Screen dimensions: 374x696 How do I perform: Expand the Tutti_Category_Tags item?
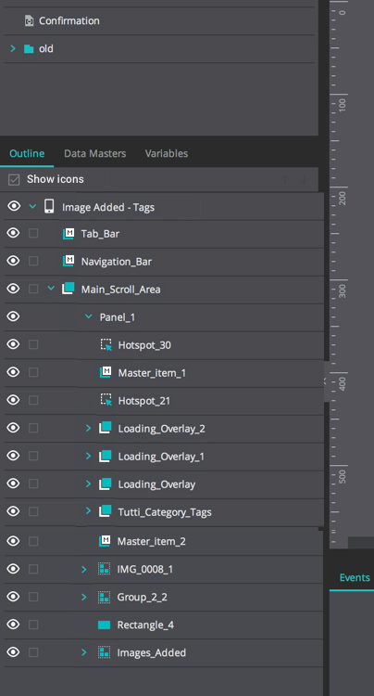click(88, 511)
